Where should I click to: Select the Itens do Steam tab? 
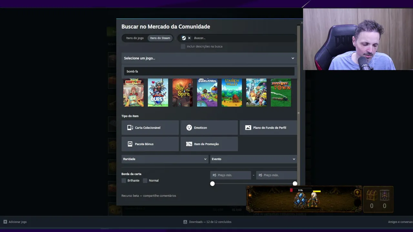(x=160, y=38)
